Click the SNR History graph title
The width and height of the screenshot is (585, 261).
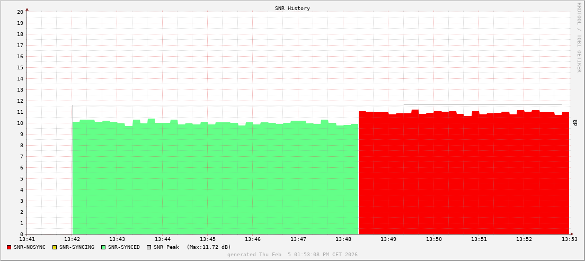pyautogui.click(x=292, y=8)
